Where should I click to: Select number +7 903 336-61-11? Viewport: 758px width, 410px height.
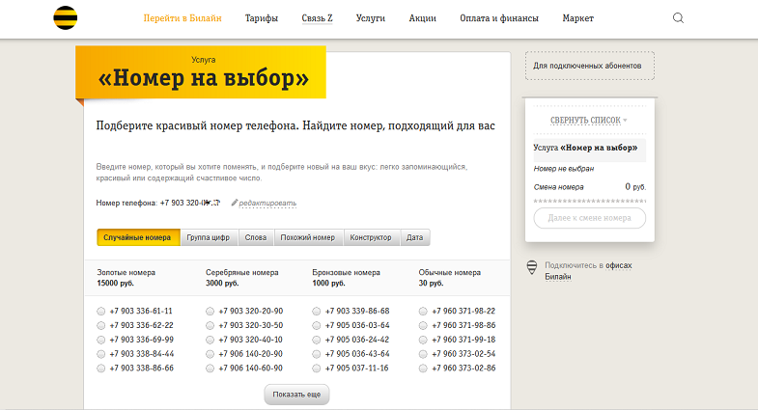[100, 312]
